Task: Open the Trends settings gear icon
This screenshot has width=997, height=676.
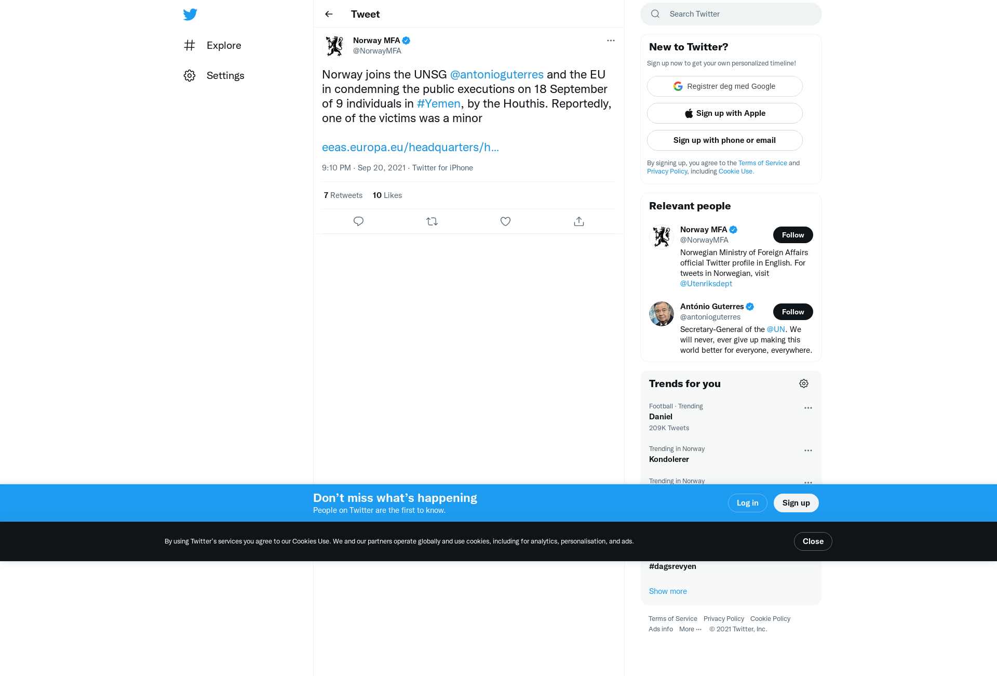Action: 804,383
